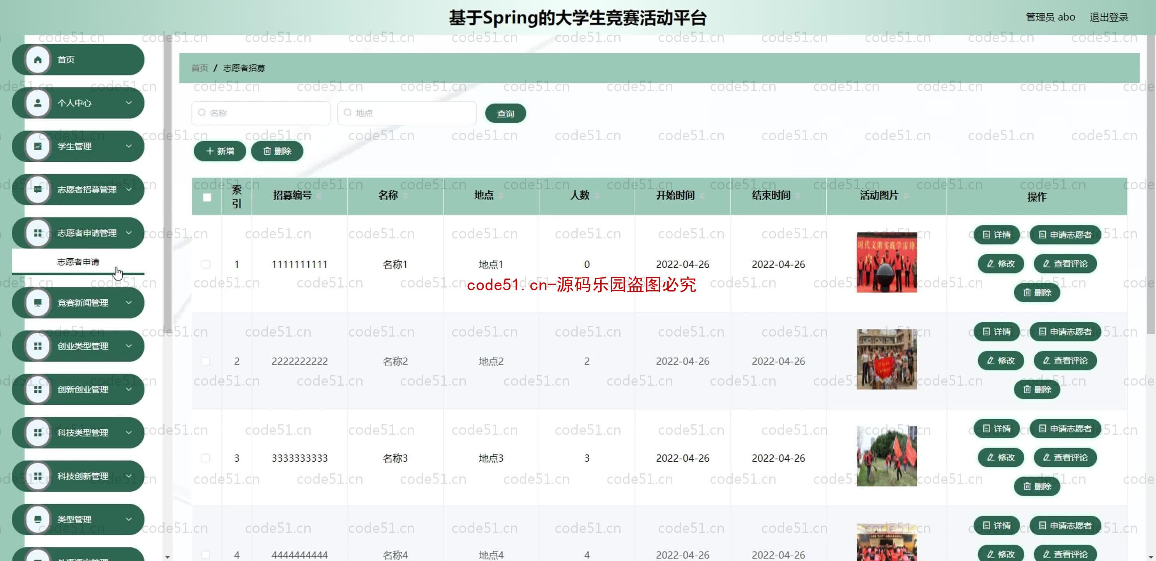Click 申请志愿者 for row 名称2
Image resolution: width=1156 pixels, height=561 pixels.
coord(1065,332)
